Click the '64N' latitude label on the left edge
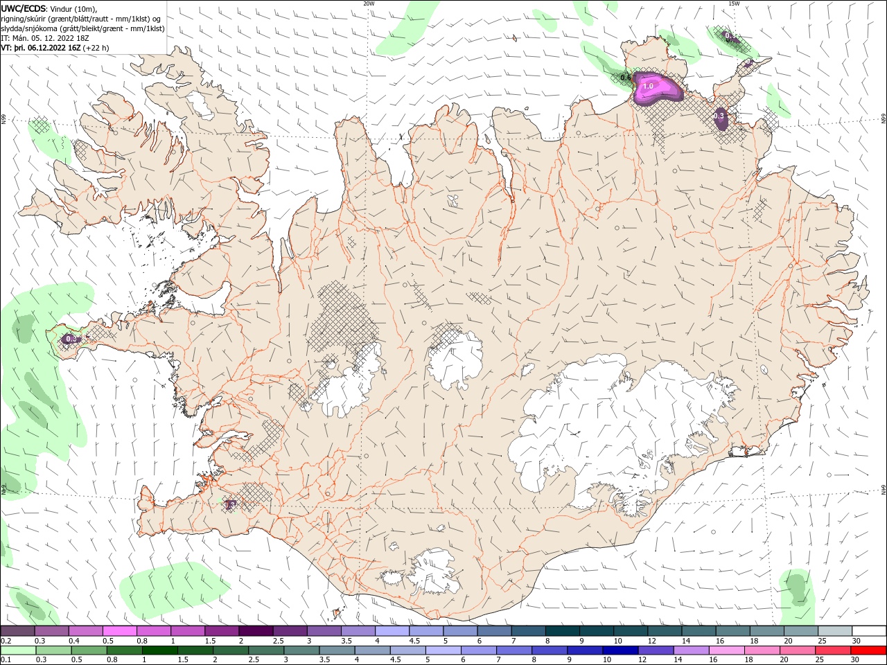This screenshot has height=665, width=887. tap(3, 490)
